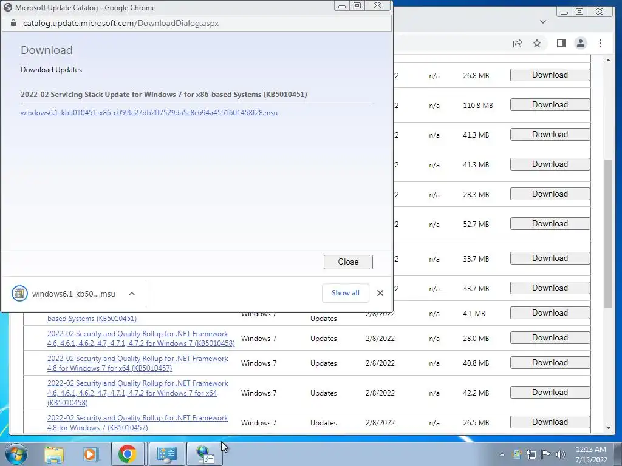Open the Chrome profile avatar icon
Image resolution: width=622 pixels, height=466 pixels.
580,43
